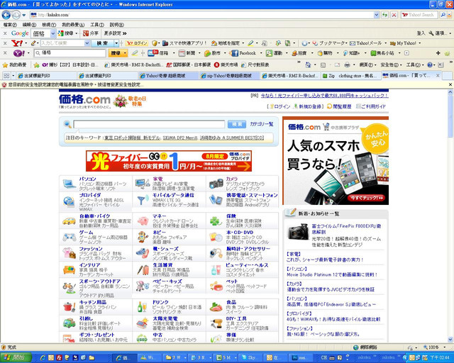Click the FinePix camera news thumbnail
The height and width of the screenshot is (363, 454).
(x=298, y=231)
